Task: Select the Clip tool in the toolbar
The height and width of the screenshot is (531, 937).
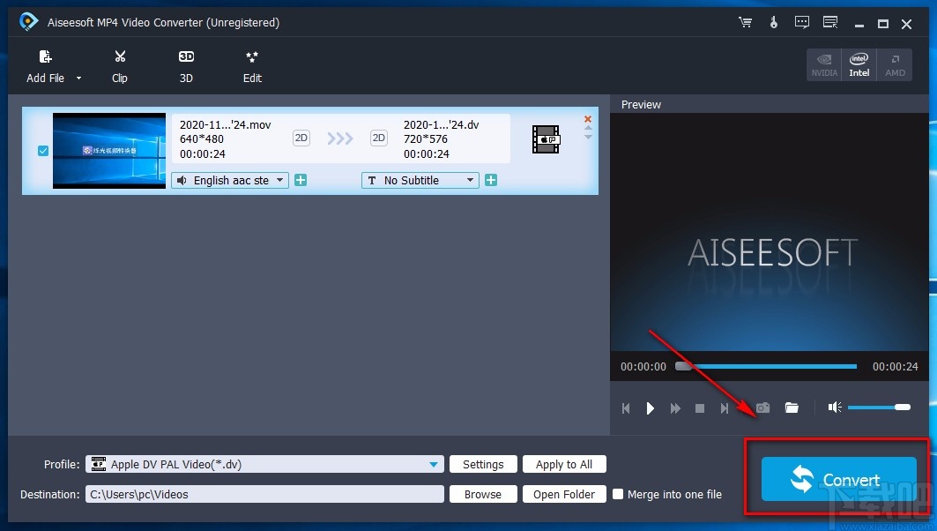Action: point(119,66)
